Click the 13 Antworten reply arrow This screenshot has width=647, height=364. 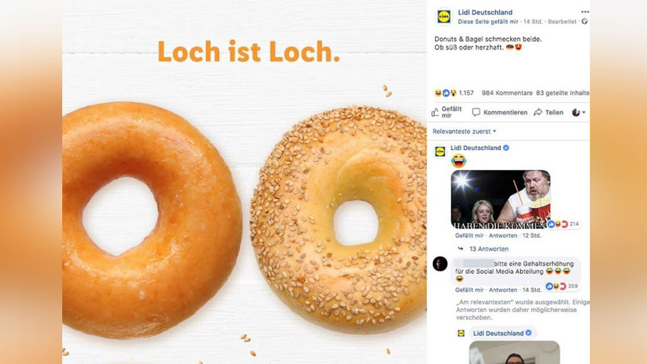460,249
